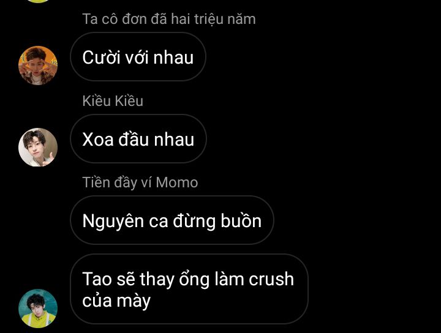The width and height of the screenshot is (441, 333).
Task: Open Kiều Kiều's avatar photo
Action: point(38,148)
